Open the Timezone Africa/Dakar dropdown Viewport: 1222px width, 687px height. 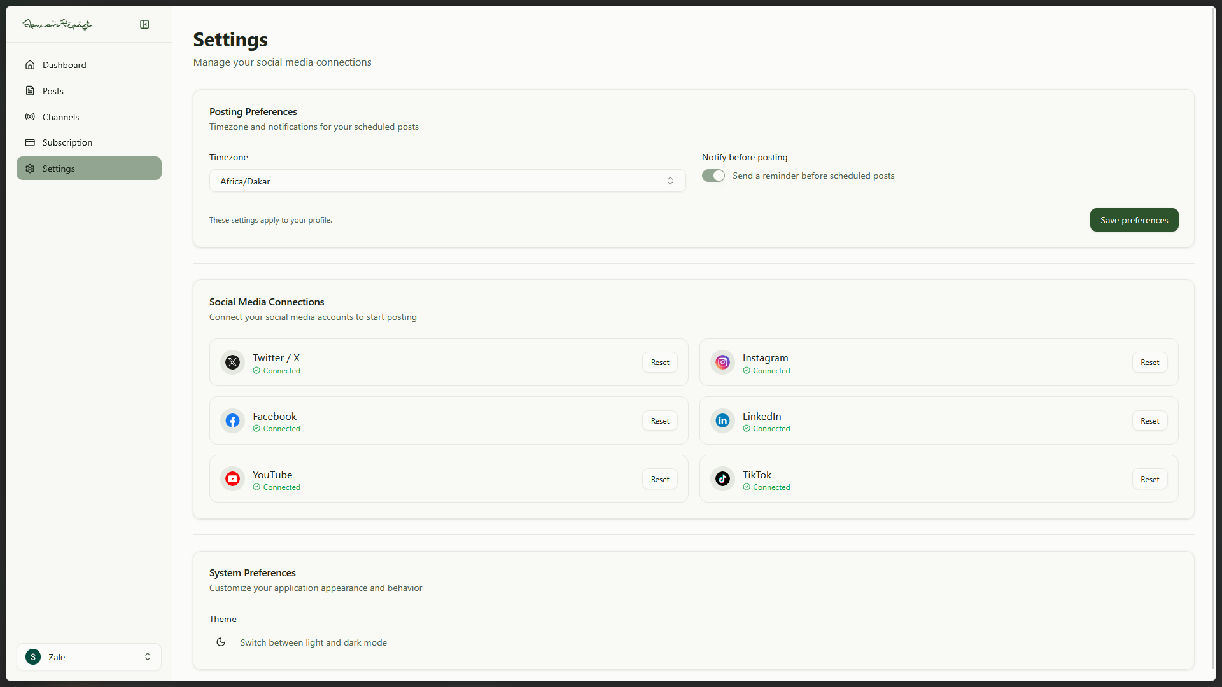point(447,181)
